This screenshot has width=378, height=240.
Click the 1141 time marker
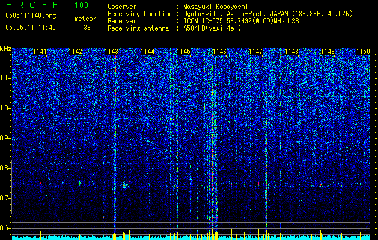tap(40, 52)
